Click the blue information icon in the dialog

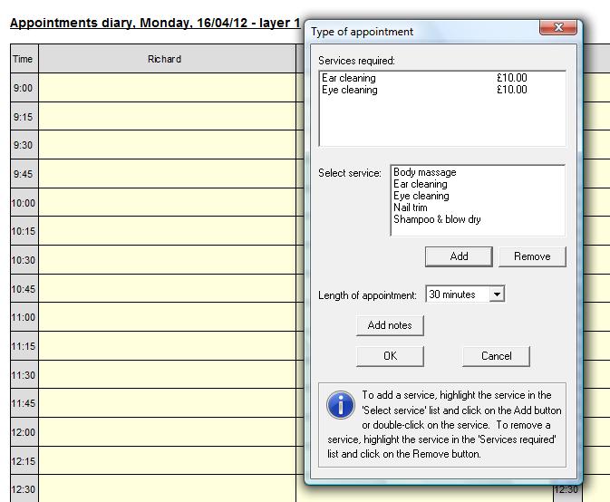tap(341, 406)
